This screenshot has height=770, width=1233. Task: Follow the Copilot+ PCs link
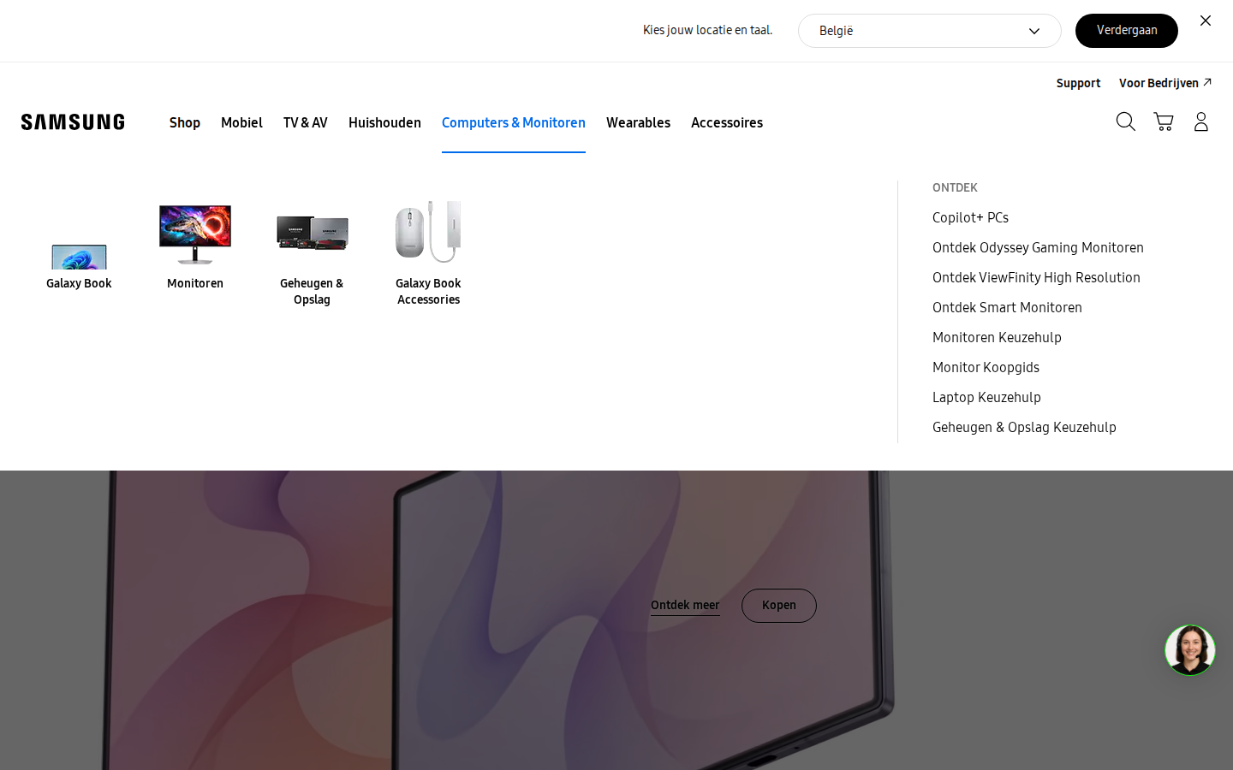point(970,217)
